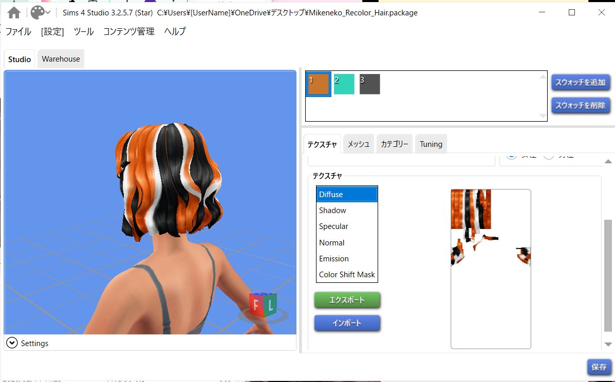Click the texture panel scrollbar thumb
This screenshot has height=382, width=615.
coord(608,276)
